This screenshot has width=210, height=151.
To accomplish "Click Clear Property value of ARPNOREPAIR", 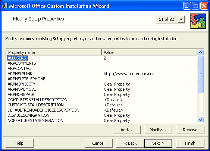I will point(117,95).
